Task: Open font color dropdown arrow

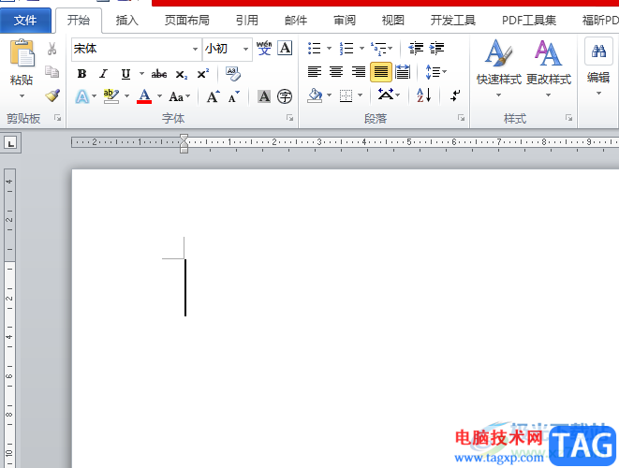Action: tap(159, 95)
